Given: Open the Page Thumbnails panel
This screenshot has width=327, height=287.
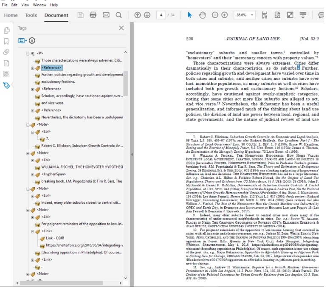Looking at the screenshot, I should (x=6, y=31).
